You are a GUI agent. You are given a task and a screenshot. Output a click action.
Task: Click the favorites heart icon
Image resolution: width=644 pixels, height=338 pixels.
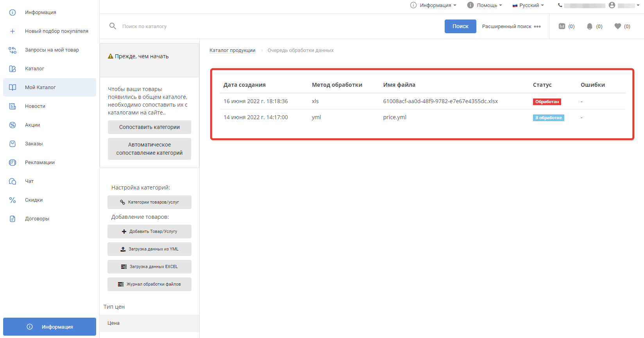click(618, 26)
